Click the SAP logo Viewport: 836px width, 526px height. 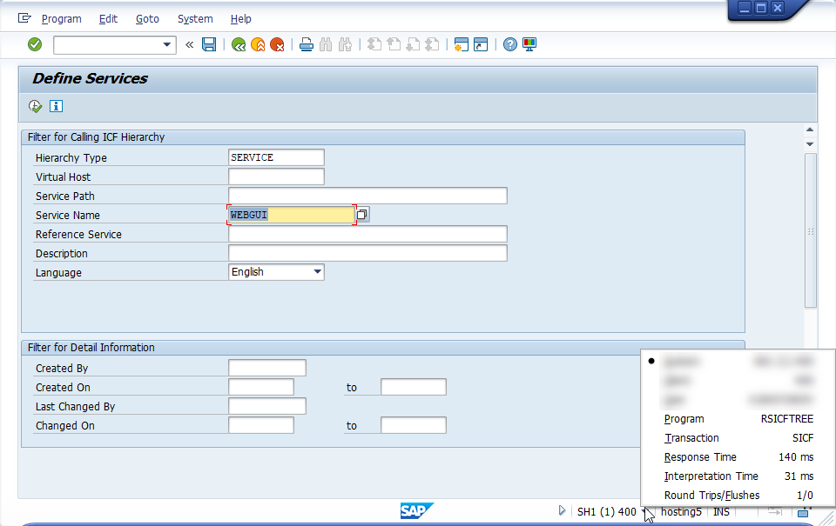(x=417, y=510)
